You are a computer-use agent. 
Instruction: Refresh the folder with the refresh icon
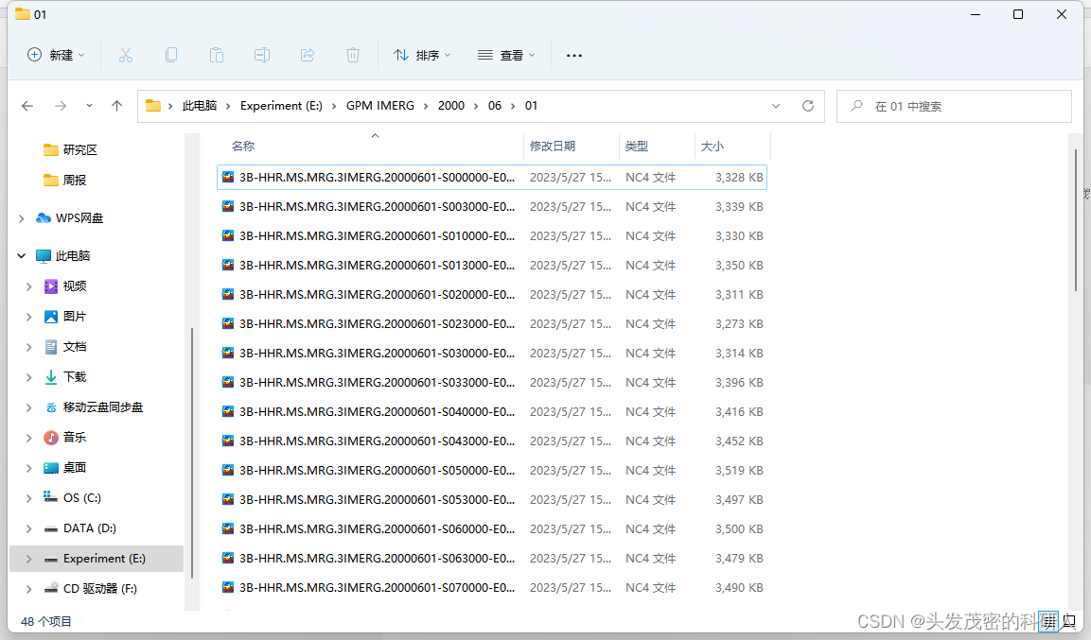tap(807, 106)
